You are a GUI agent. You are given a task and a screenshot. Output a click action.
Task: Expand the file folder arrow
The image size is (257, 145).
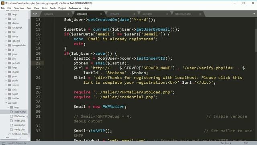pos(6,32)
